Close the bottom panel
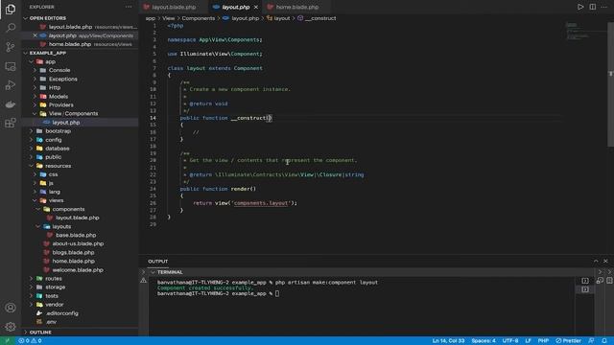614x345 pixels. [605, 261]
